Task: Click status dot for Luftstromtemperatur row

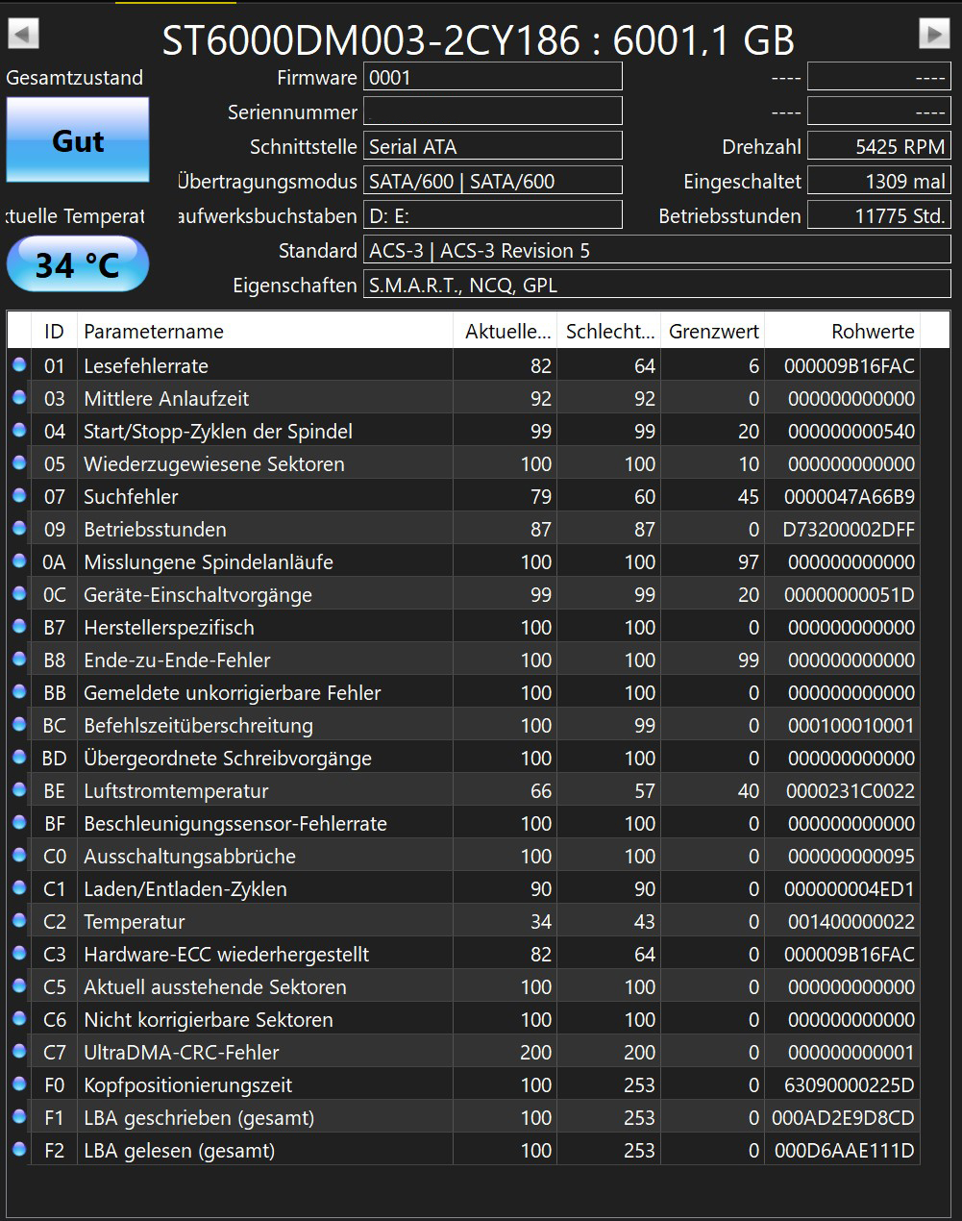Action: point(18,789)
